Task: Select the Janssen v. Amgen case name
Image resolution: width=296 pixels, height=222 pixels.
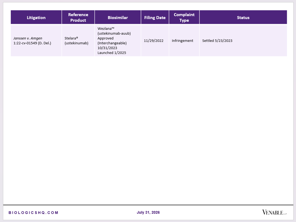Action: 28,38
